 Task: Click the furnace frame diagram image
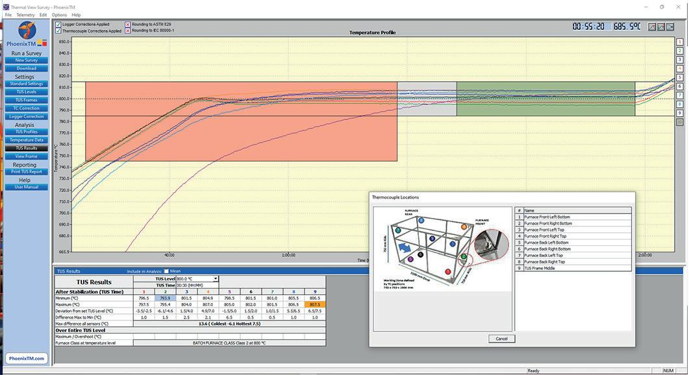coord(442,249)
